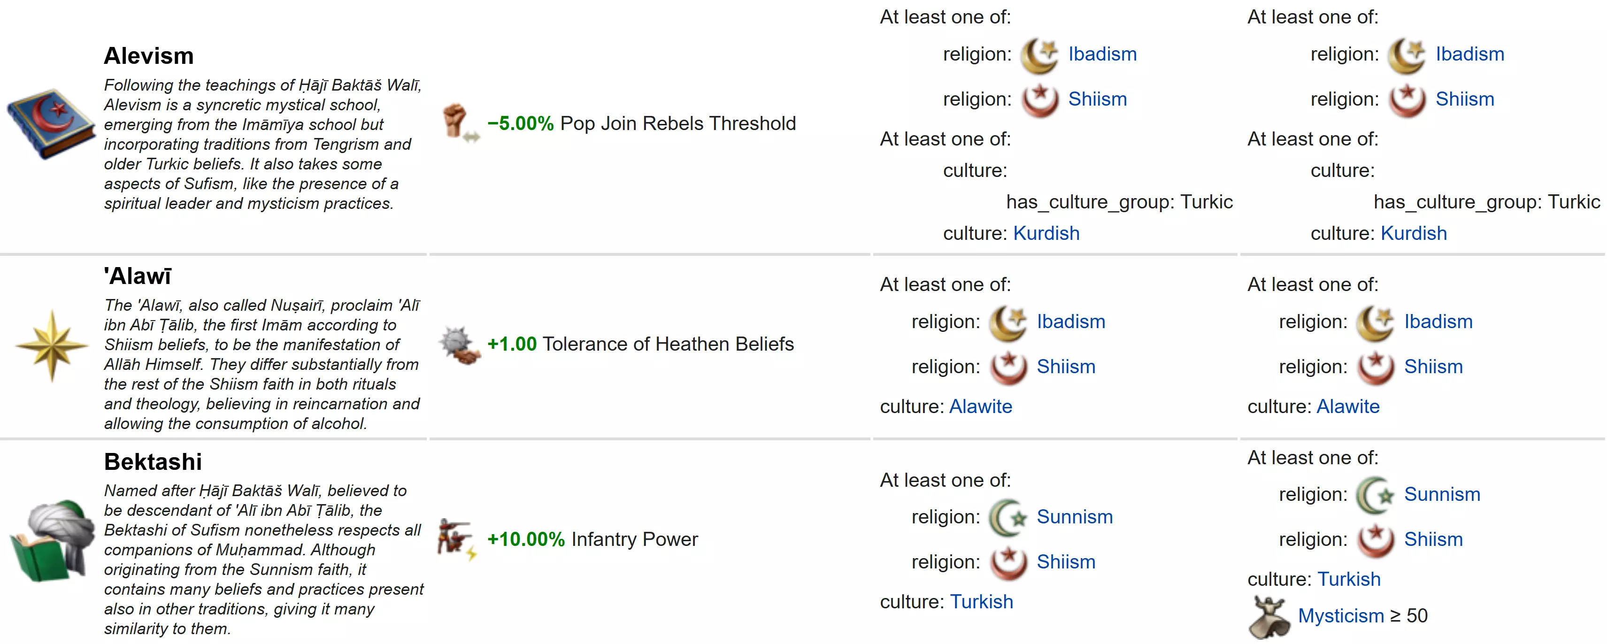Open the rightmost Kurdish culture link

click(1414, 234)
